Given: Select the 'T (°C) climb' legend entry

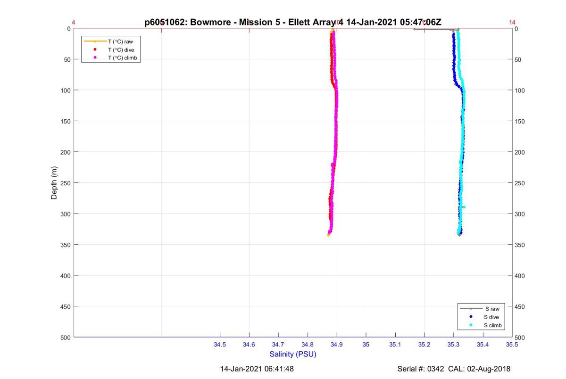Looking at the screenshot, I should (122, 58).
